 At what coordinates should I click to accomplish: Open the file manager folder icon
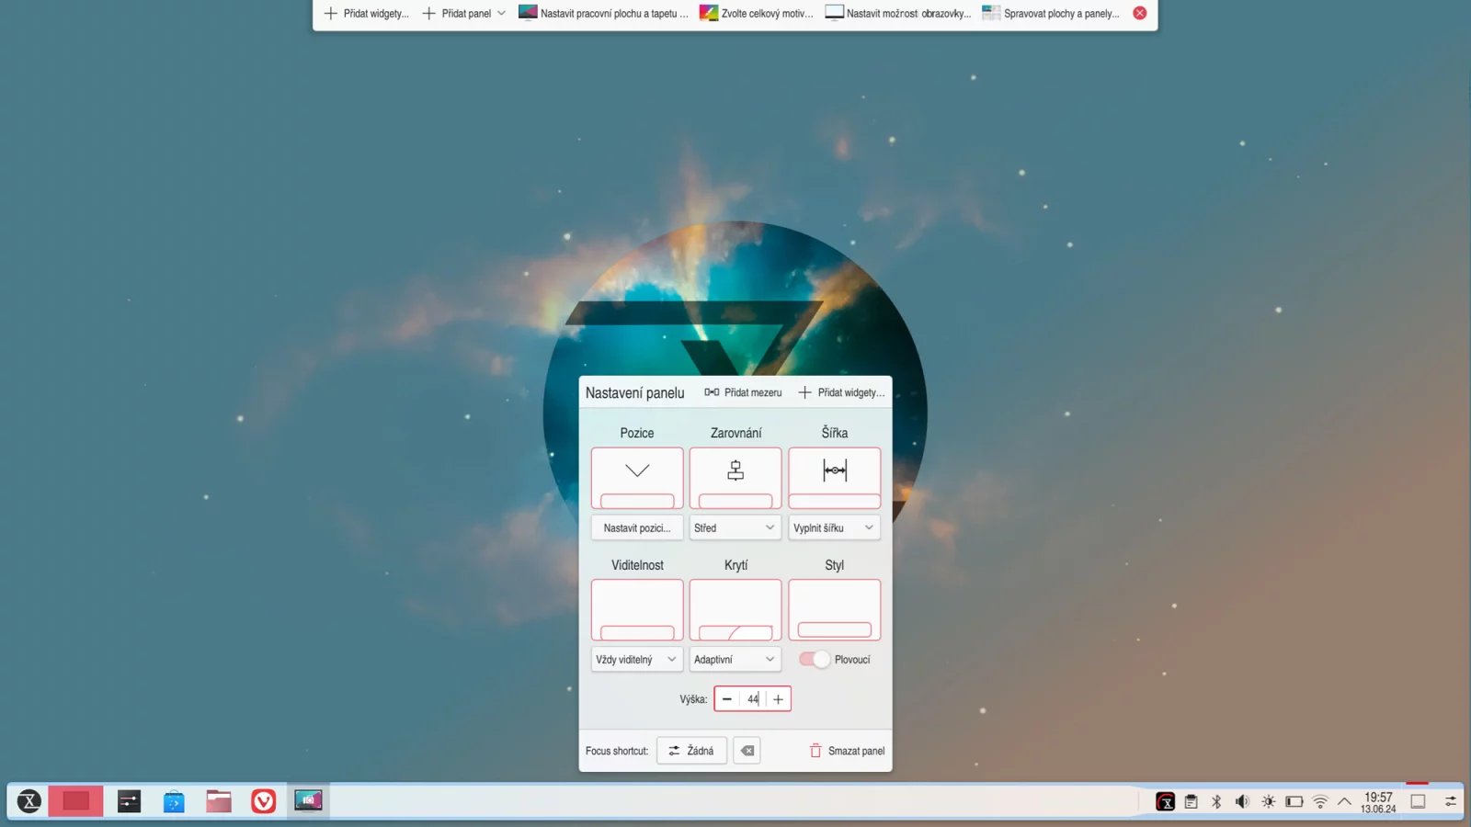(219, 801)
